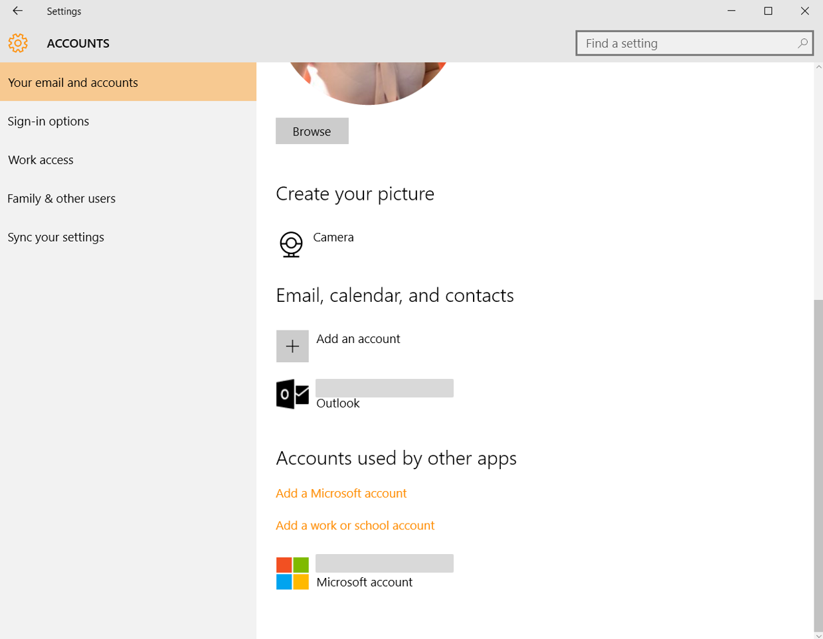Select the Microsoft account label

click(365, 582)
